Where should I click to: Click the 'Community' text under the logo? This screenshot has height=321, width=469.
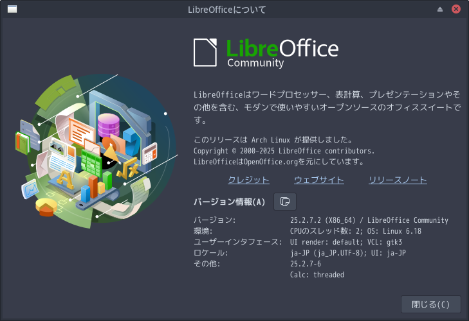[255, 63]
